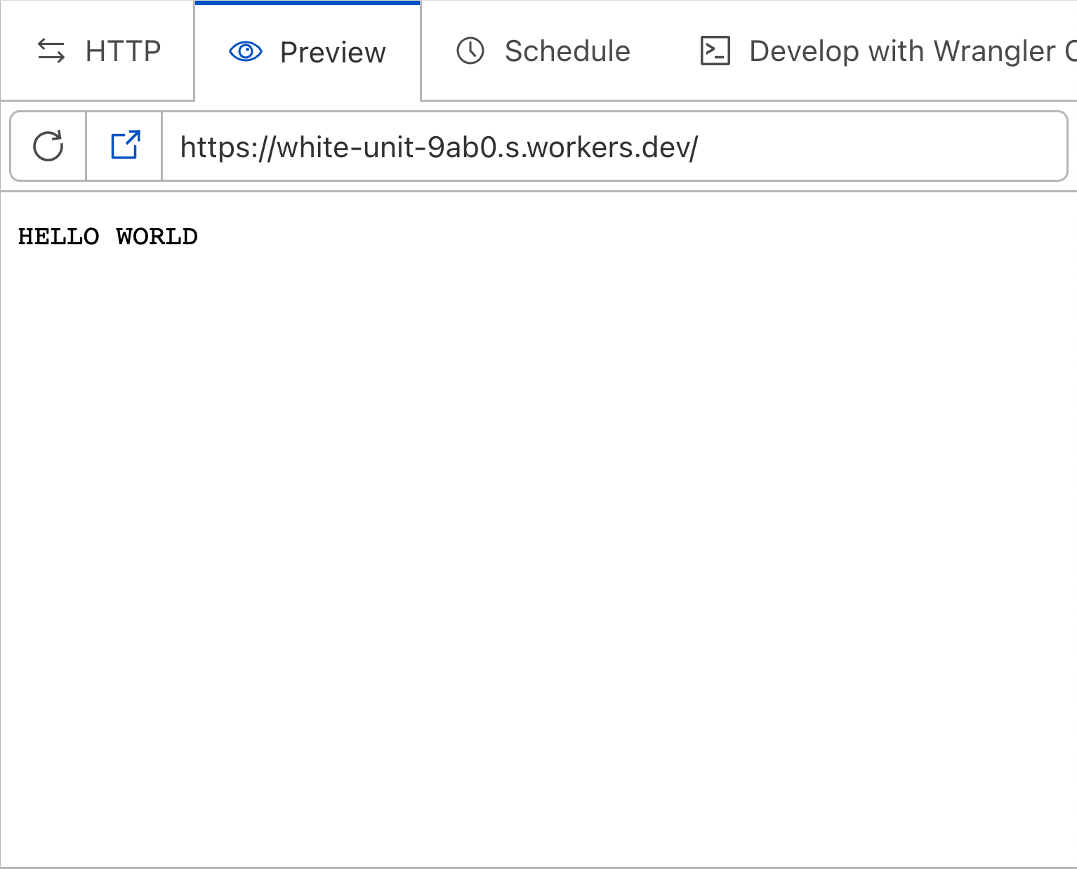This screenshot has height=869, width=1077.
Task: Select the Preview tab label
Action: pyautogui.click(x=333, y=53)
